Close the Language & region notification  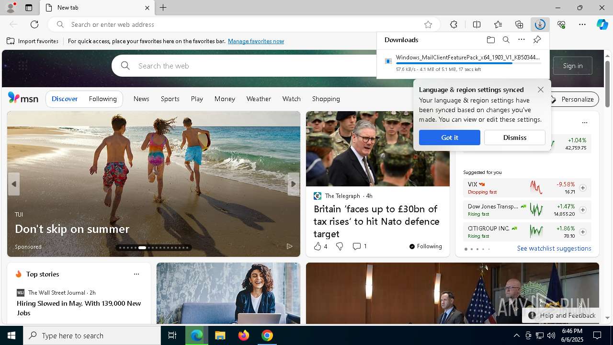[541, 90]
